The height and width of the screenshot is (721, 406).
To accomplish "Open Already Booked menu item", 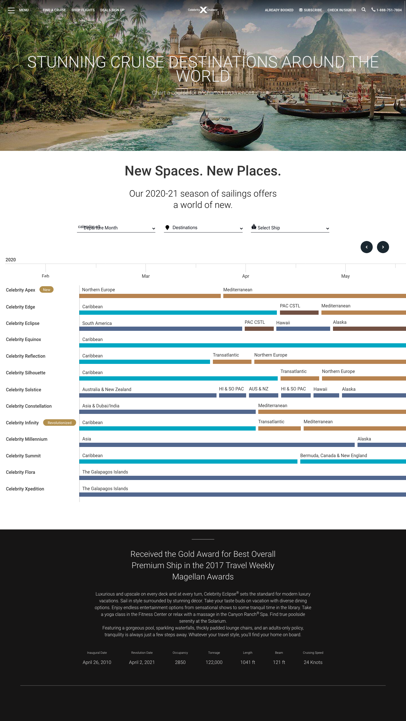I will tap(279, 10).
